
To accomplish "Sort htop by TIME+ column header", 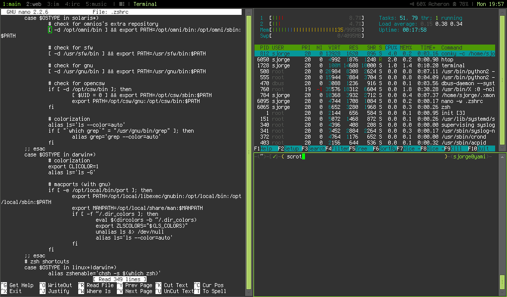I will 428,48.
